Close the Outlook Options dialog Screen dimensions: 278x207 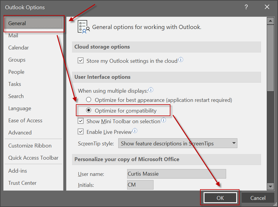267,7
